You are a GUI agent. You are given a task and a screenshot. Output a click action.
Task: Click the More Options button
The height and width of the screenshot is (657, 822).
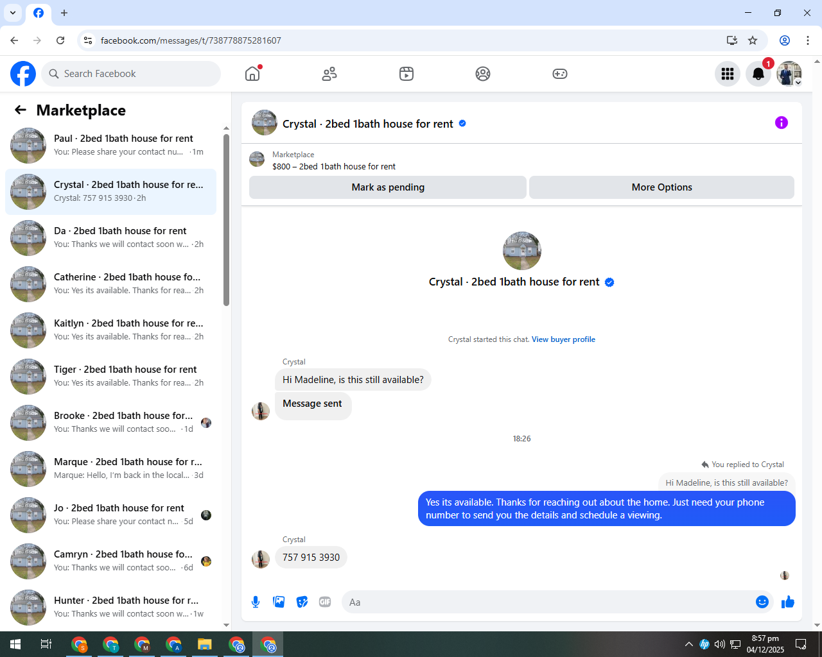(x=661, y=187)
